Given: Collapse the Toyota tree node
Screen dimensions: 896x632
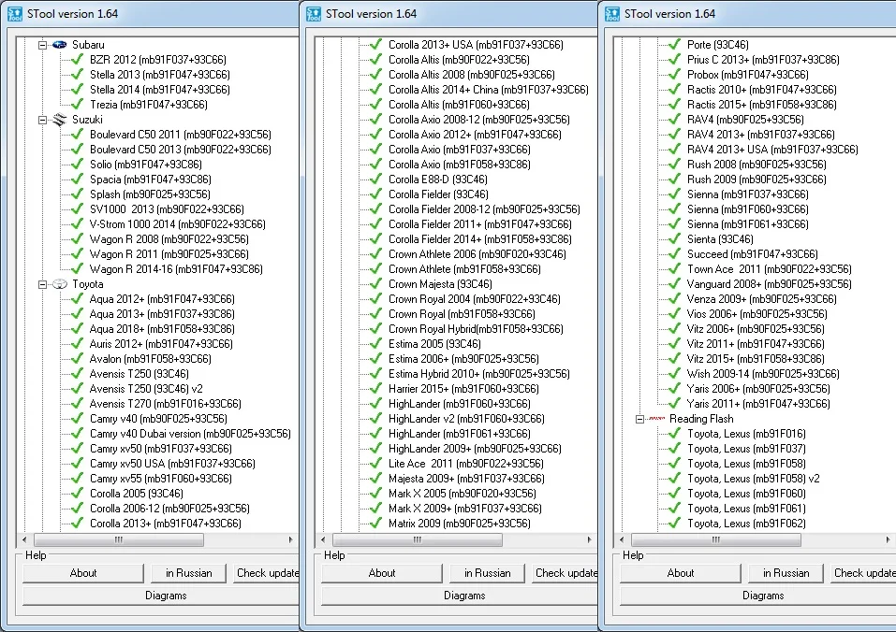Looking at the screenshot, I should [42, 284].
